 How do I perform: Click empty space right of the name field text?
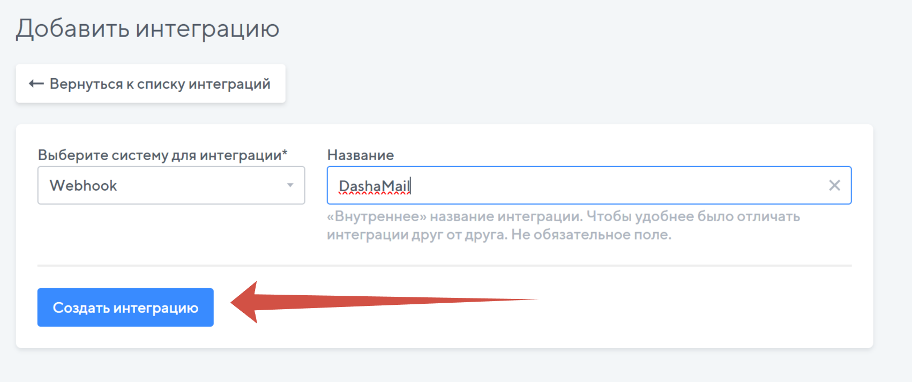(616, 185)
